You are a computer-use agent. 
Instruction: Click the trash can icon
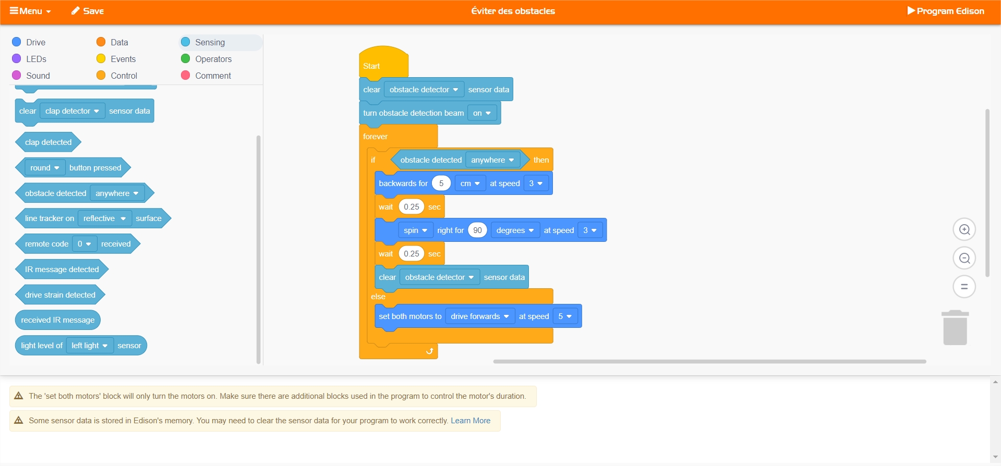pos(955,328)
